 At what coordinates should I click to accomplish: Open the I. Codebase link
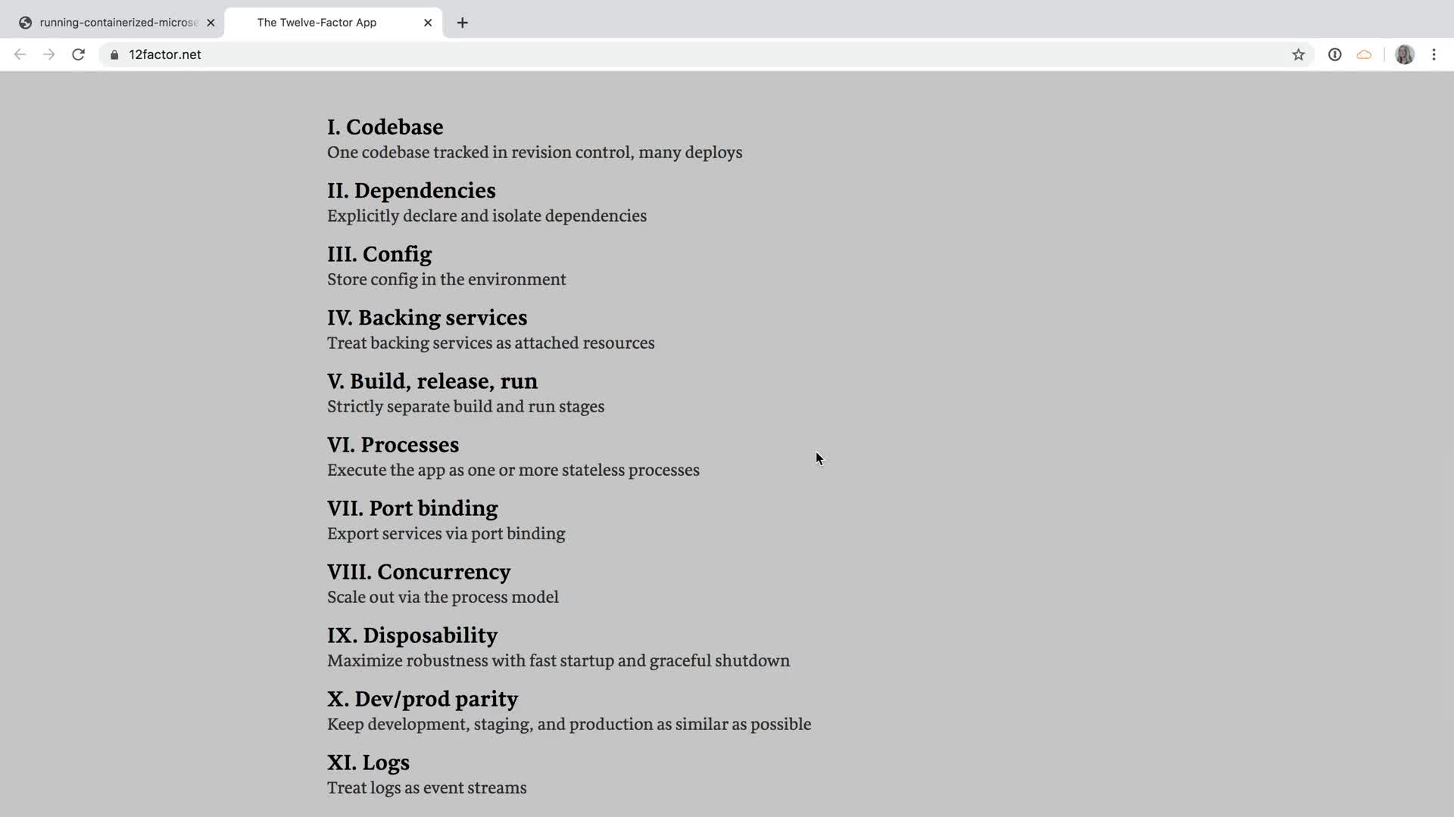(x=385, y=127)
